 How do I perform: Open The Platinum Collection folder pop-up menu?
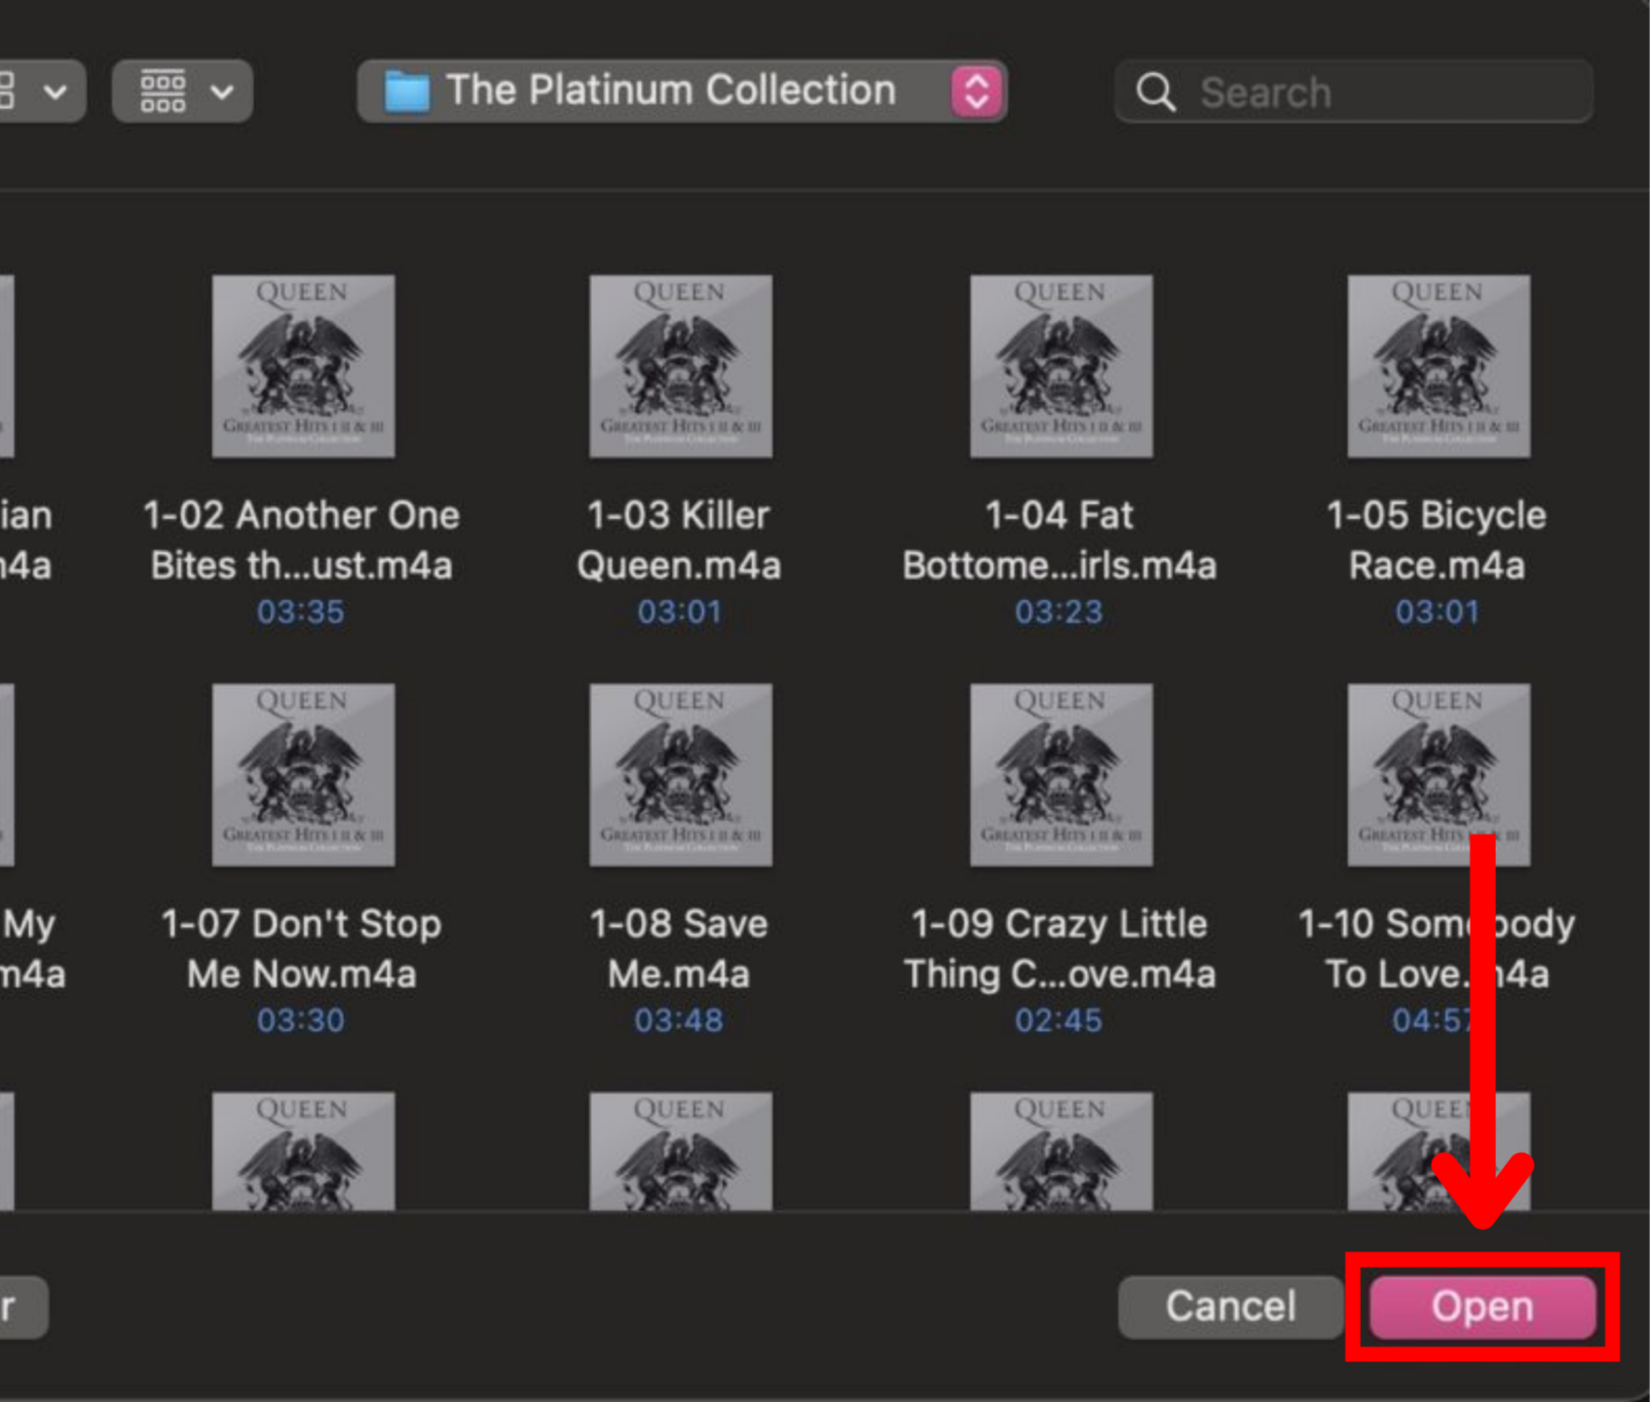(682, 92)
